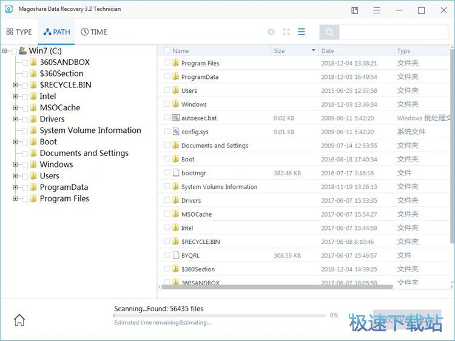The width and height of the screenshot is (455, 341).
Task: Click folder icon of Intel in tree
Action: 33,96
